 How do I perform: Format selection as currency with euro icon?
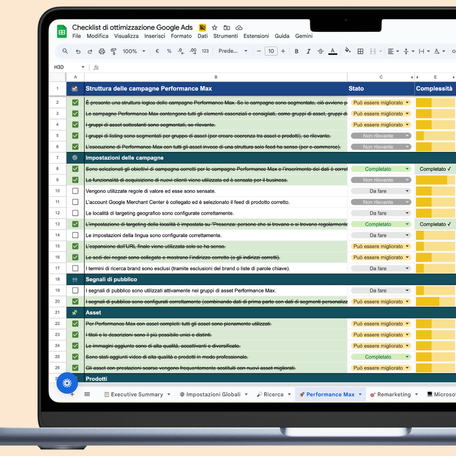pos(157,51)
